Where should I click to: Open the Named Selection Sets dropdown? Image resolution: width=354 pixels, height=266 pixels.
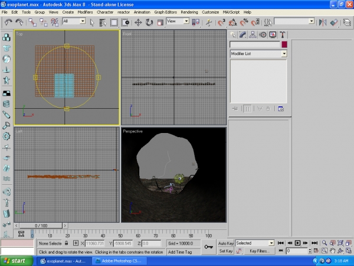point(312,21)
